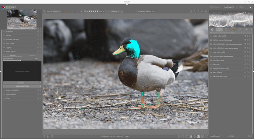Open the module order label
The image size is (254, 139).
[x=215, y=136]
